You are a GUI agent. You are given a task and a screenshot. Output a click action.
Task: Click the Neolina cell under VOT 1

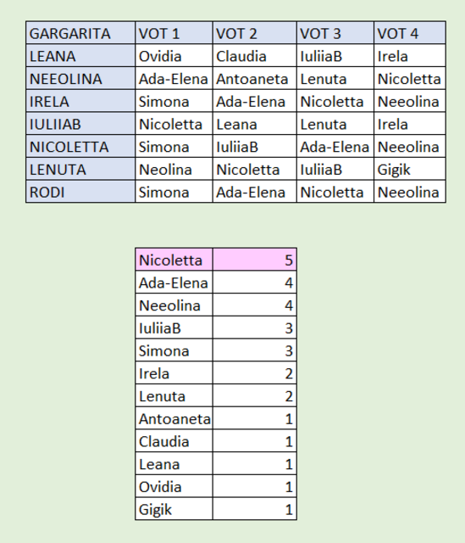[x=174, y=169]
